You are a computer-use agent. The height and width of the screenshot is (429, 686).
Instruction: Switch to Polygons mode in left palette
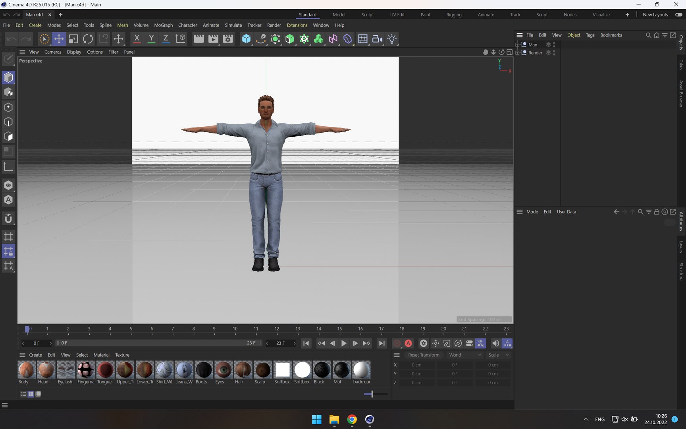click(8, 137)
